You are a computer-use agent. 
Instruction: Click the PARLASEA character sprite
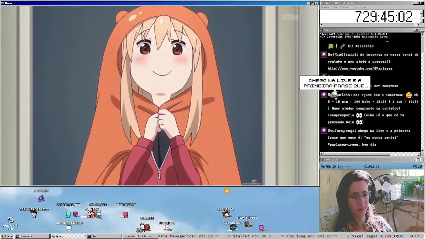[226, 214]
